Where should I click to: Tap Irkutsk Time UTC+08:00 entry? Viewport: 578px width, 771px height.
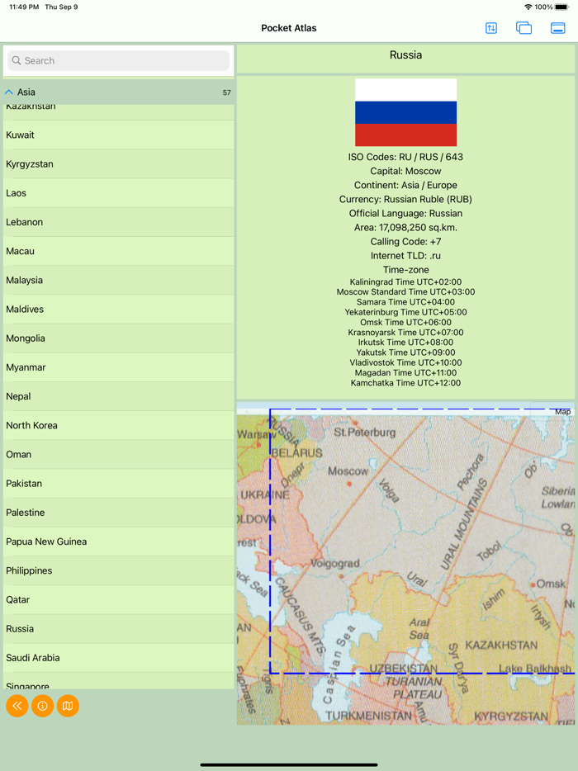pyautogui.click(x=405, y=343)
